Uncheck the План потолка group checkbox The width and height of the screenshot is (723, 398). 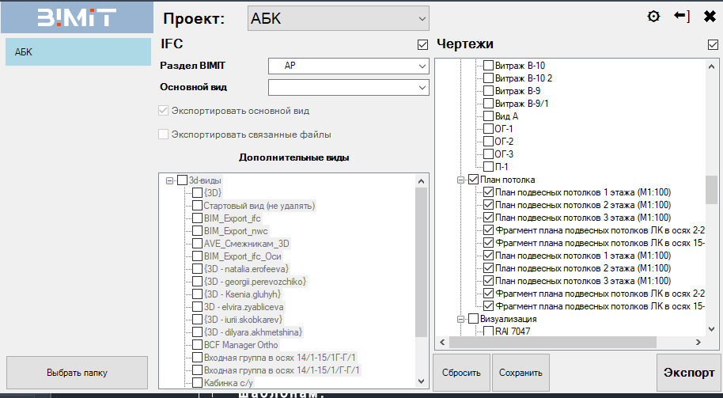[x=473, y=180]
